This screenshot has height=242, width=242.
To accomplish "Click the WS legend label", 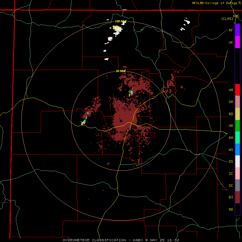I will (x=231, y=150).
